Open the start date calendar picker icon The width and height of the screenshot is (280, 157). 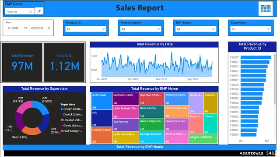[25, 28]
